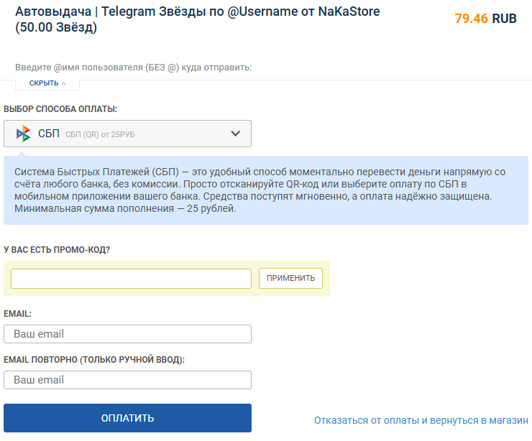This screenshot has width=532, height=441.
Task: Click the repeat email input field
Action: tap(127, 380)
